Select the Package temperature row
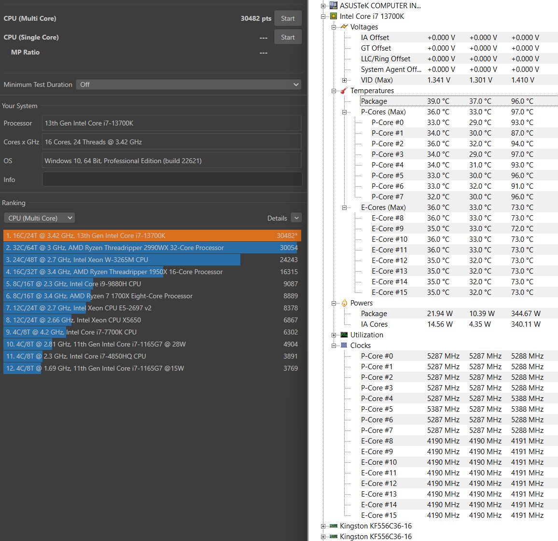The width and height of the screenshot is (558, 541). pyautogui.click(x=459, y=101)
